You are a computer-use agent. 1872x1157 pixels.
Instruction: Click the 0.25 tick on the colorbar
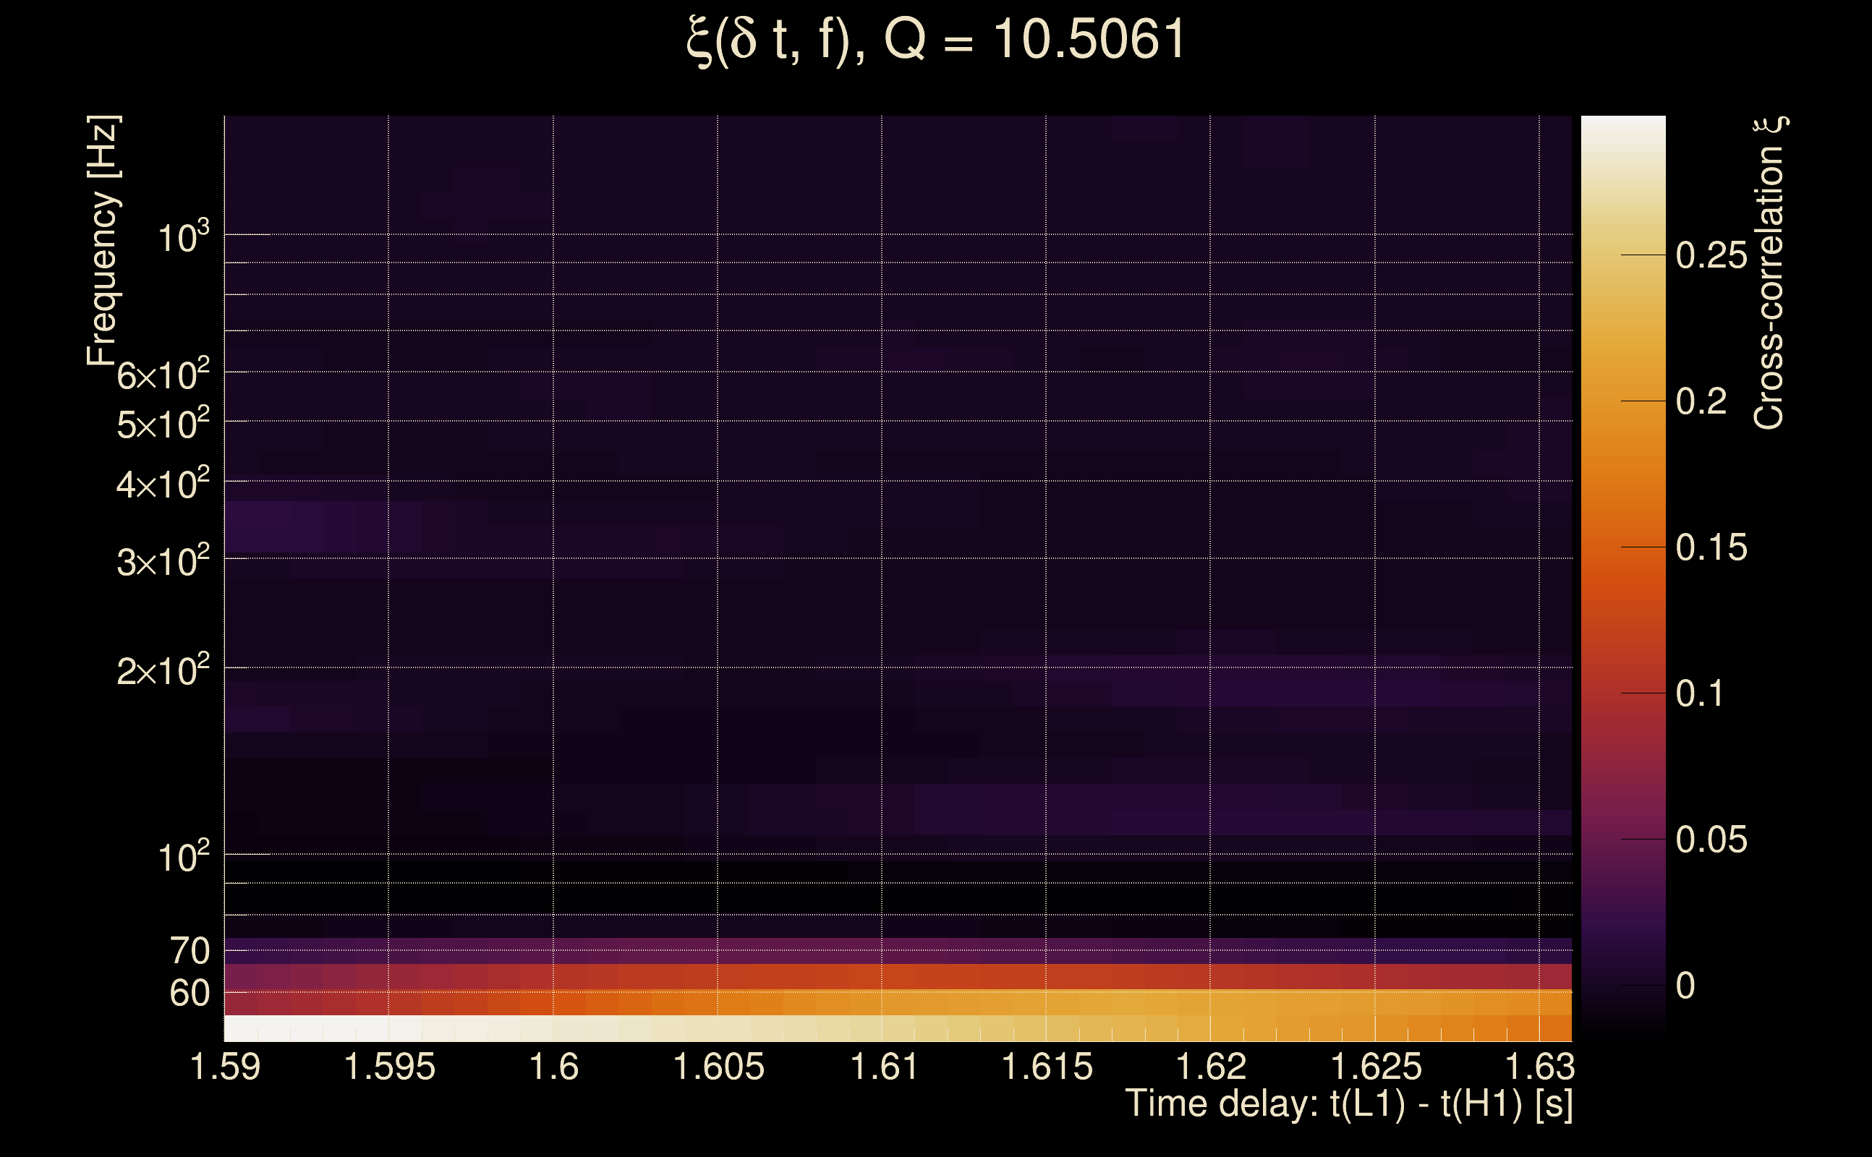point(1711,255)
